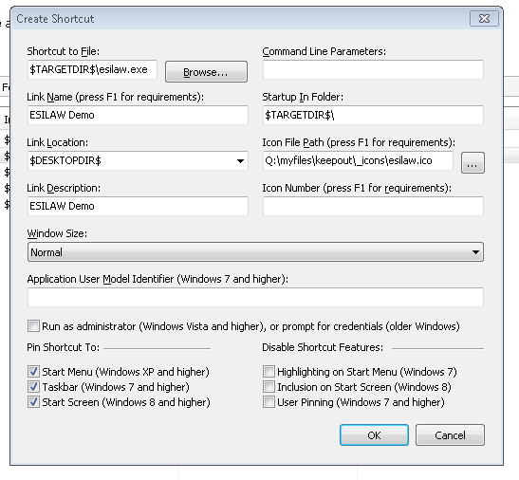
Task: Focus the Application User Model Identifier field
Action: [x=255, y=297]
